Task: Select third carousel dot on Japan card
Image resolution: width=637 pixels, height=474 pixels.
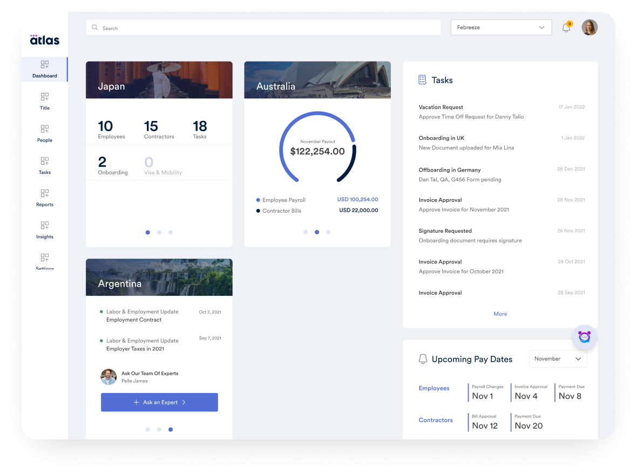Action: (x=171, y=232)
